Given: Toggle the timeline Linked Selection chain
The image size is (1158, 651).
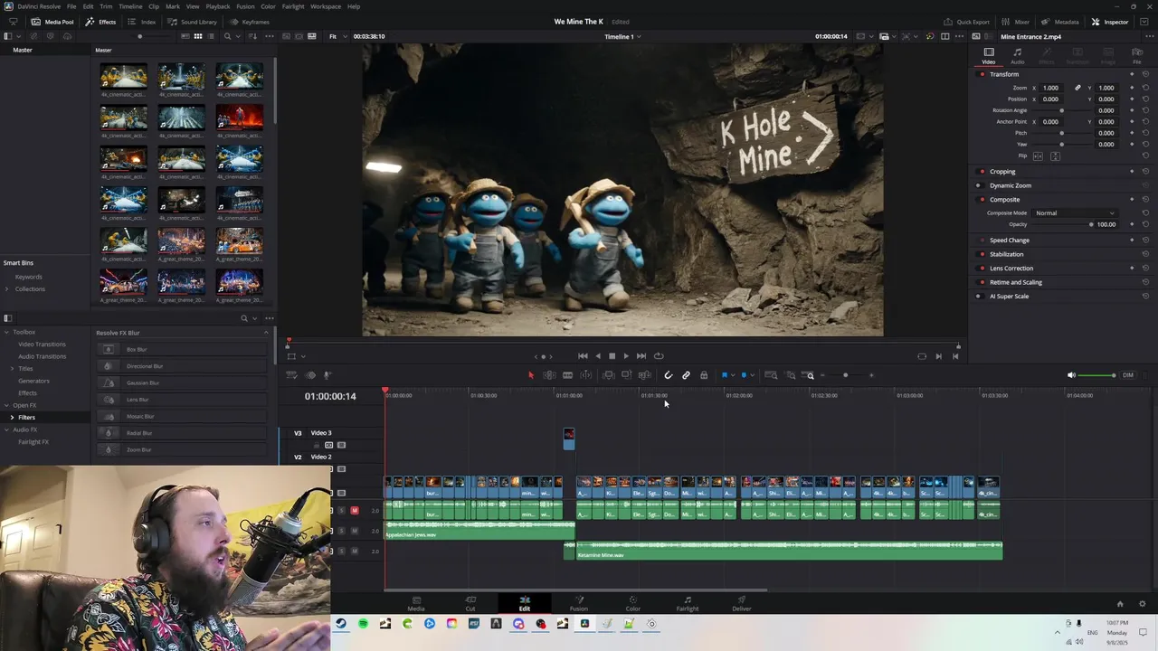Looking at the screenshot, I should click(686, 375).
